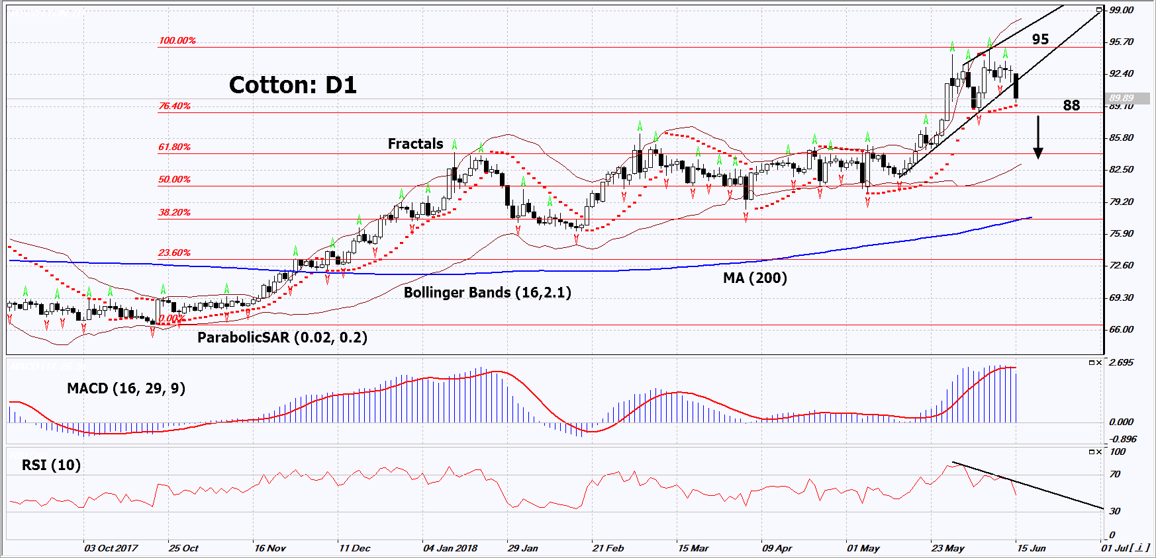
Task: Select the MA (200) label
Action: click(755, 278)
